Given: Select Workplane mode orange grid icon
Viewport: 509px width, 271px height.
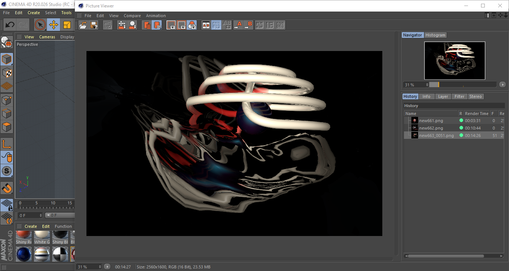Looking at the screenshot, I should tap(7, 86).
